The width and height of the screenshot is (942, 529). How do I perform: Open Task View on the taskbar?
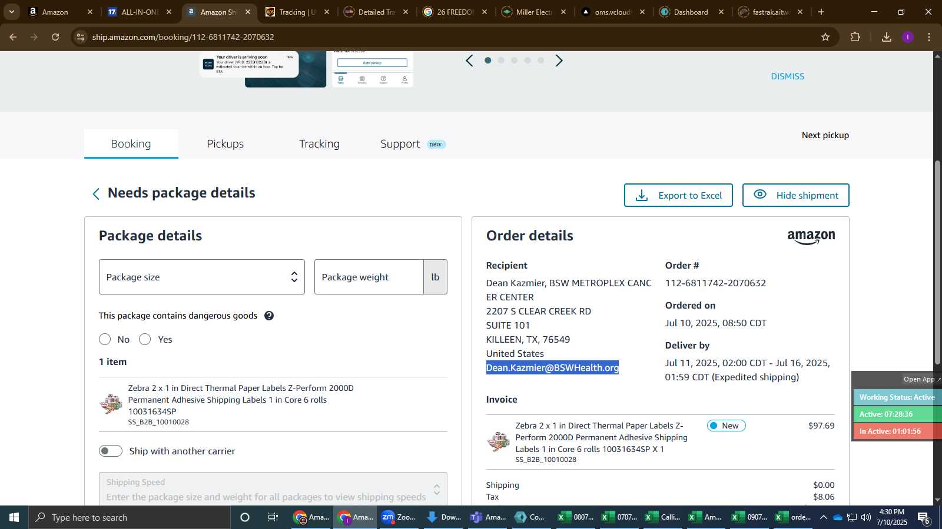[x=273, y=517]
